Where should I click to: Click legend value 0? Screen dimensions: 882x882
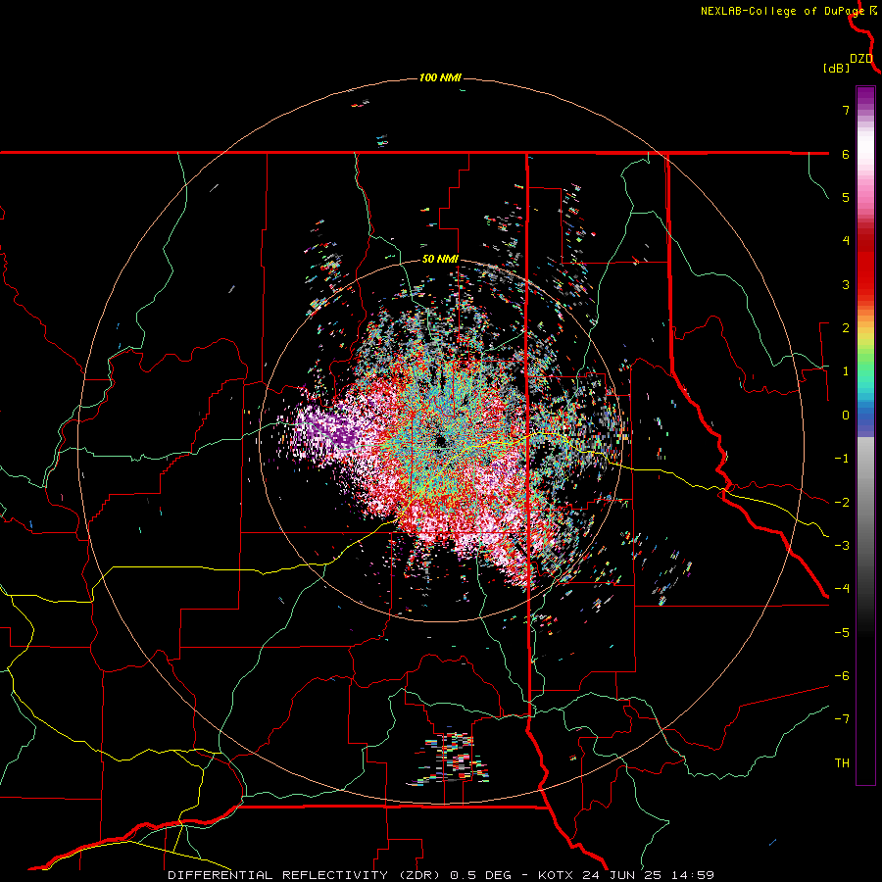[x=846, y=416]
